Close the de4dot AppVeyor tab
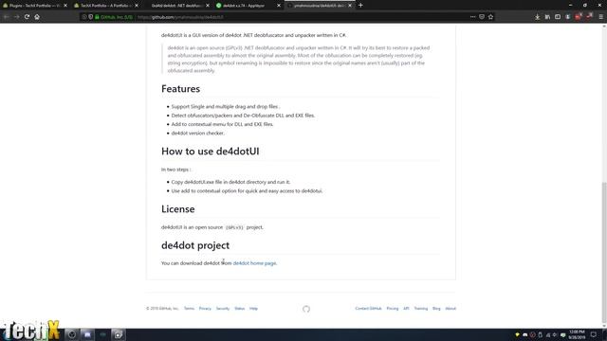The width and height of the screenshot is (607, 341). click(x=279, y=6)
